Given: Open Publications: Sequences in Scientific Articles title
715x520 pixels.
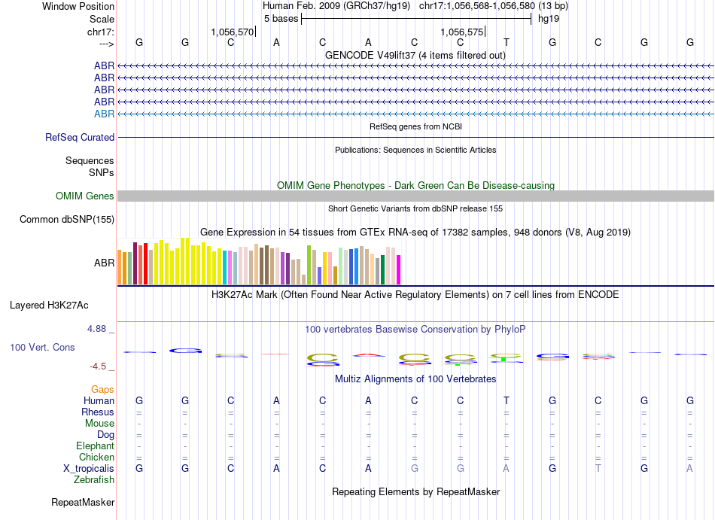Looking at the screenshot, I should 415,150.
